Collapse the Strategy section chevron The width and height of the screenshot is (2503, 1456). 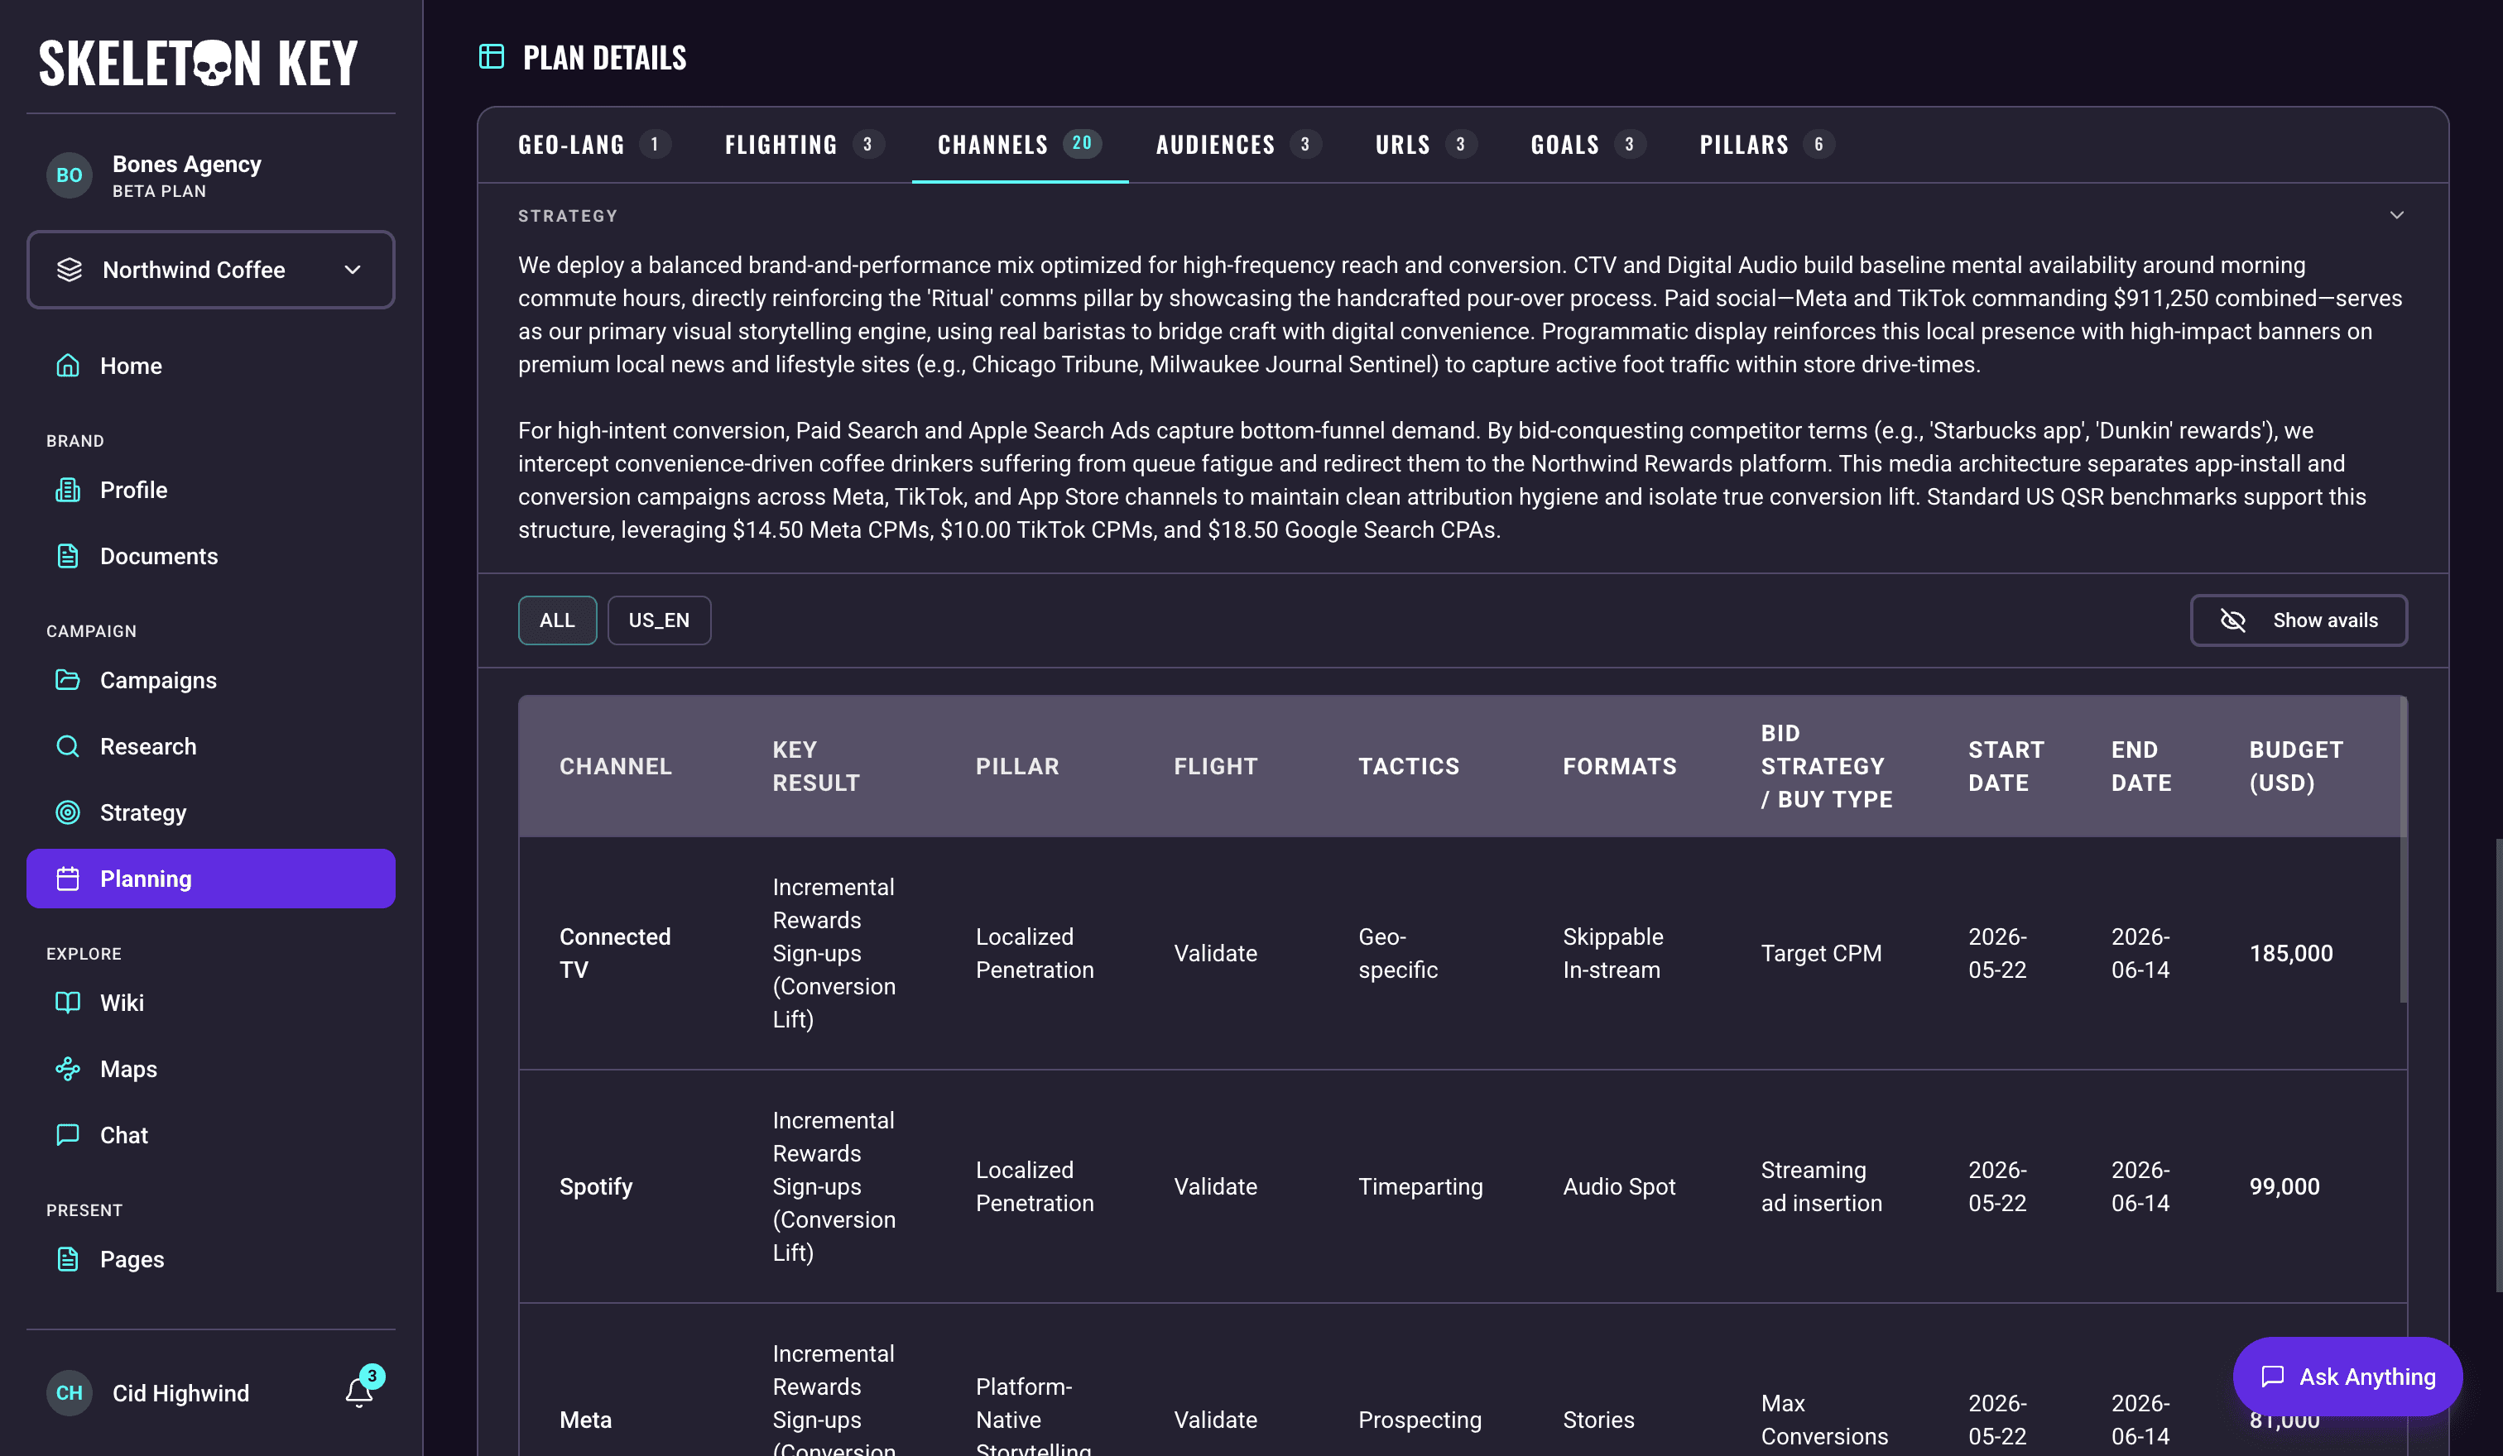2397,215
